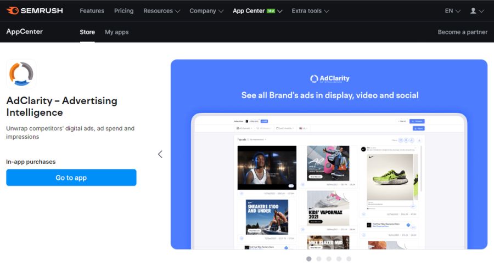Select the fourth carousel dot
Viewport: 494px width, 278px height.
tap(339, 259)
